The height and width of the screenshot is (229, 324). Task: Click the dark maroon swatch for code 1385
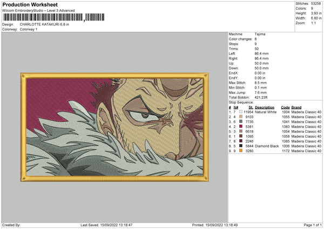[241, 141]
